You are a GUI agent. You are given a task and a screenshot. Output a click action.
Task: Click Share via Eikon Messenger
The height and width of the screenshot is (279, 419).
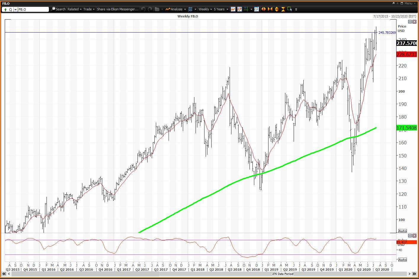click(x=118, y=9)
